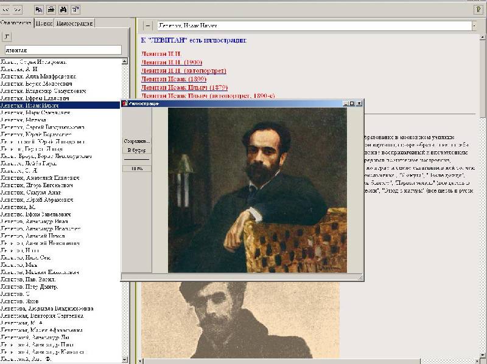Select "Левитан, Михаил" in the list

[x=23, y=120]
